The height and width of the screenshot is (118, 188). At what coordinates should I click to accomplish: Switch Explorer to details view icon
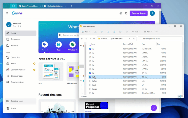pyautogui.click(x=179, y=96)
